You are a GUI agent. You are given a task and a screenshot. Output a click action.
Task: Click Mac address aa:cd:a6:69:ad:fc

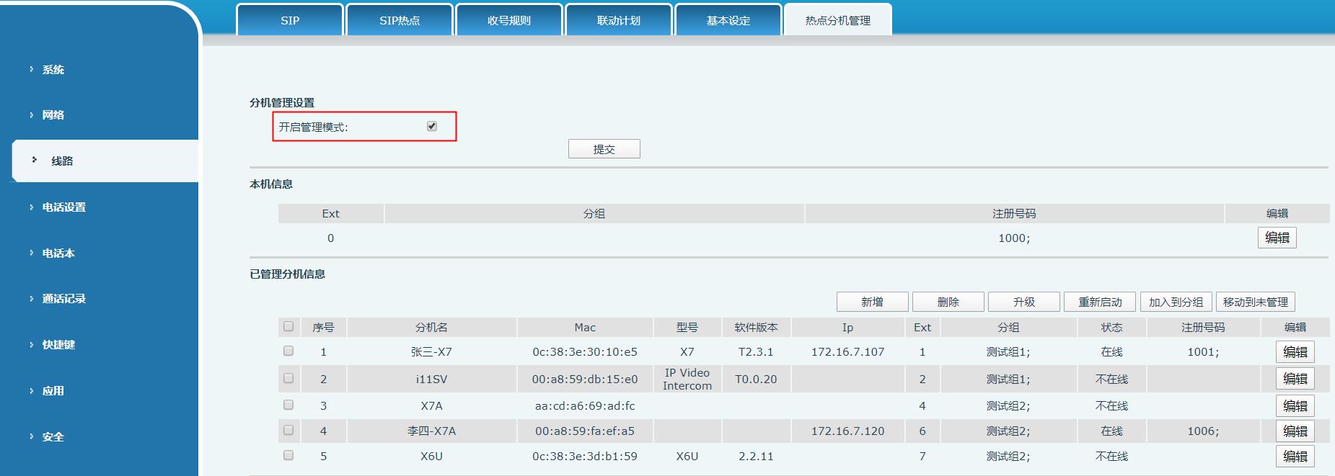(x=585, y=406)
